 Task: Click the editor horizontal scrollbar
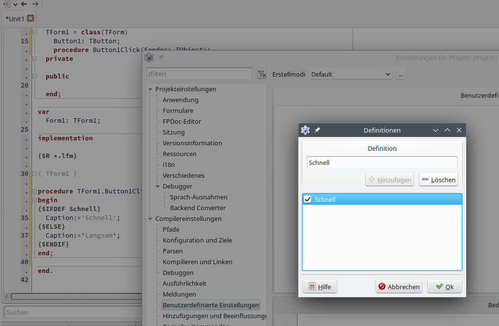coord(76,297)
